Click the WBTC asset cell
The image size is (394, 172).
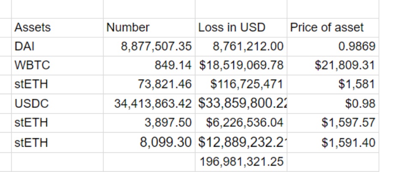(x=57, y=65)
